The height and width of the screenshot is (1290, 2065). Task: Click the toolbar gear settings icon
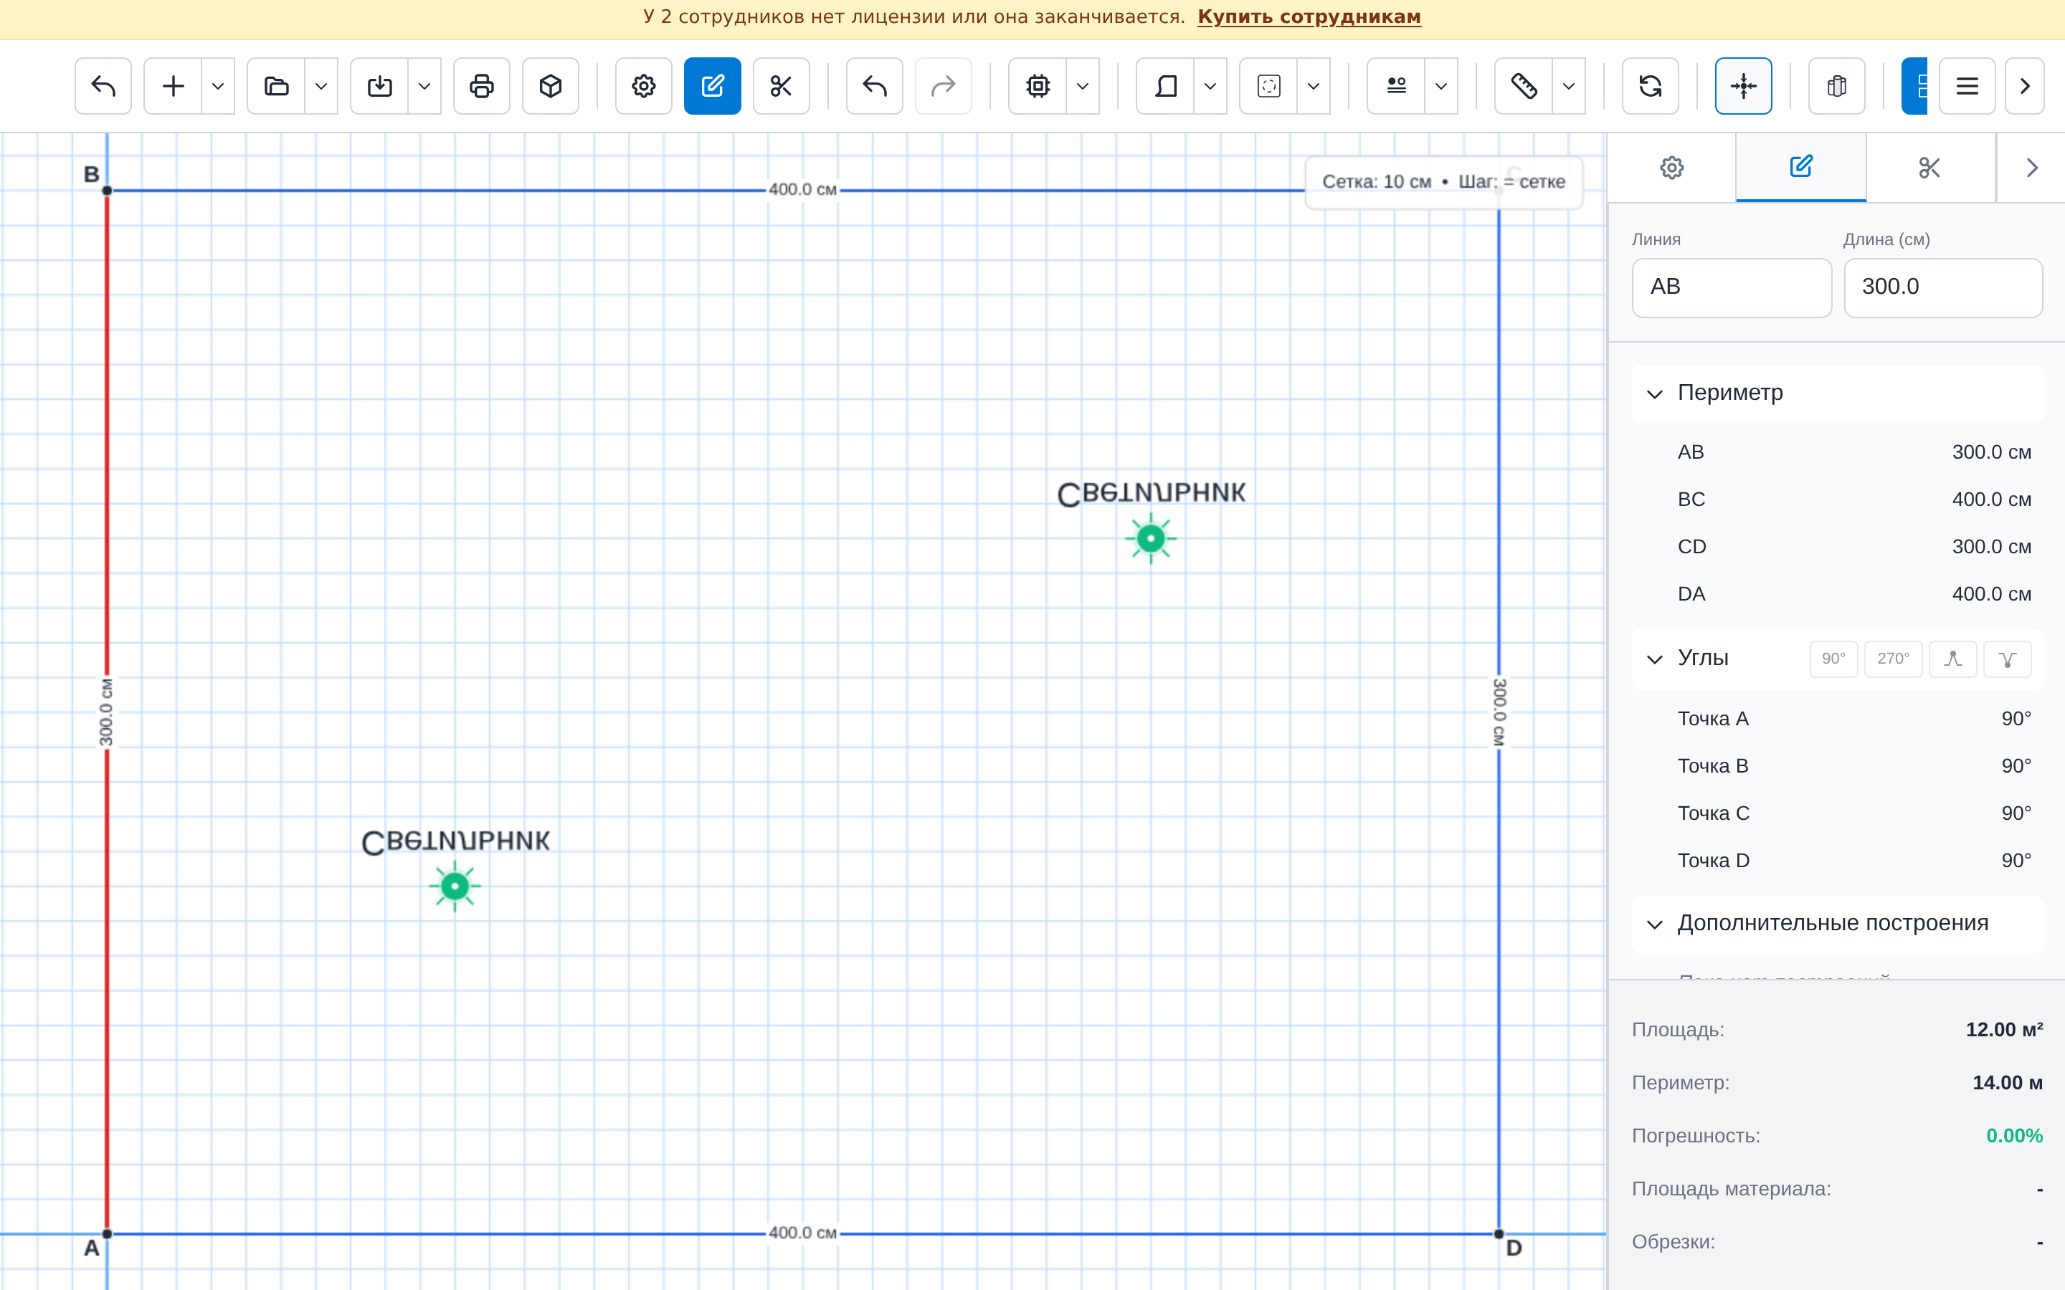click(643, 86)
